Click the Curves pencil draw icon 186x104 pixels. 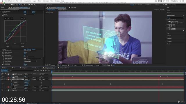25,18
